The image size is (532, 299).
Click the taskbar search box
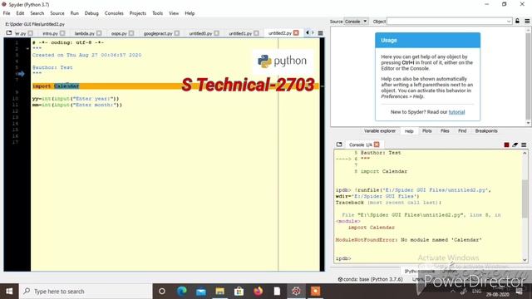click(86, 292)
